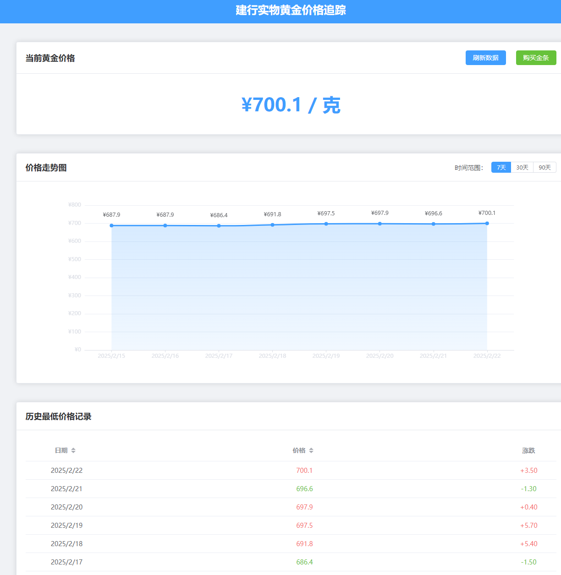
Task: Click the 价格走势图 card heading
Action: (x=46, y=168)
